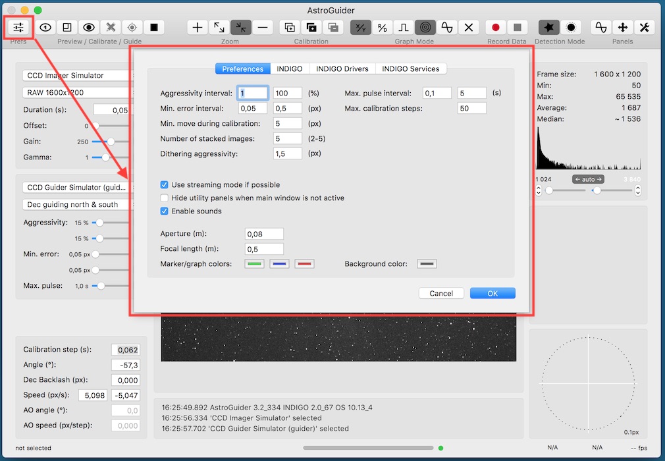The height and width of the screenshot is (461, 665).
Task: Open the Dec guiding north & south dropdown
Action: (x=78, y=204)
